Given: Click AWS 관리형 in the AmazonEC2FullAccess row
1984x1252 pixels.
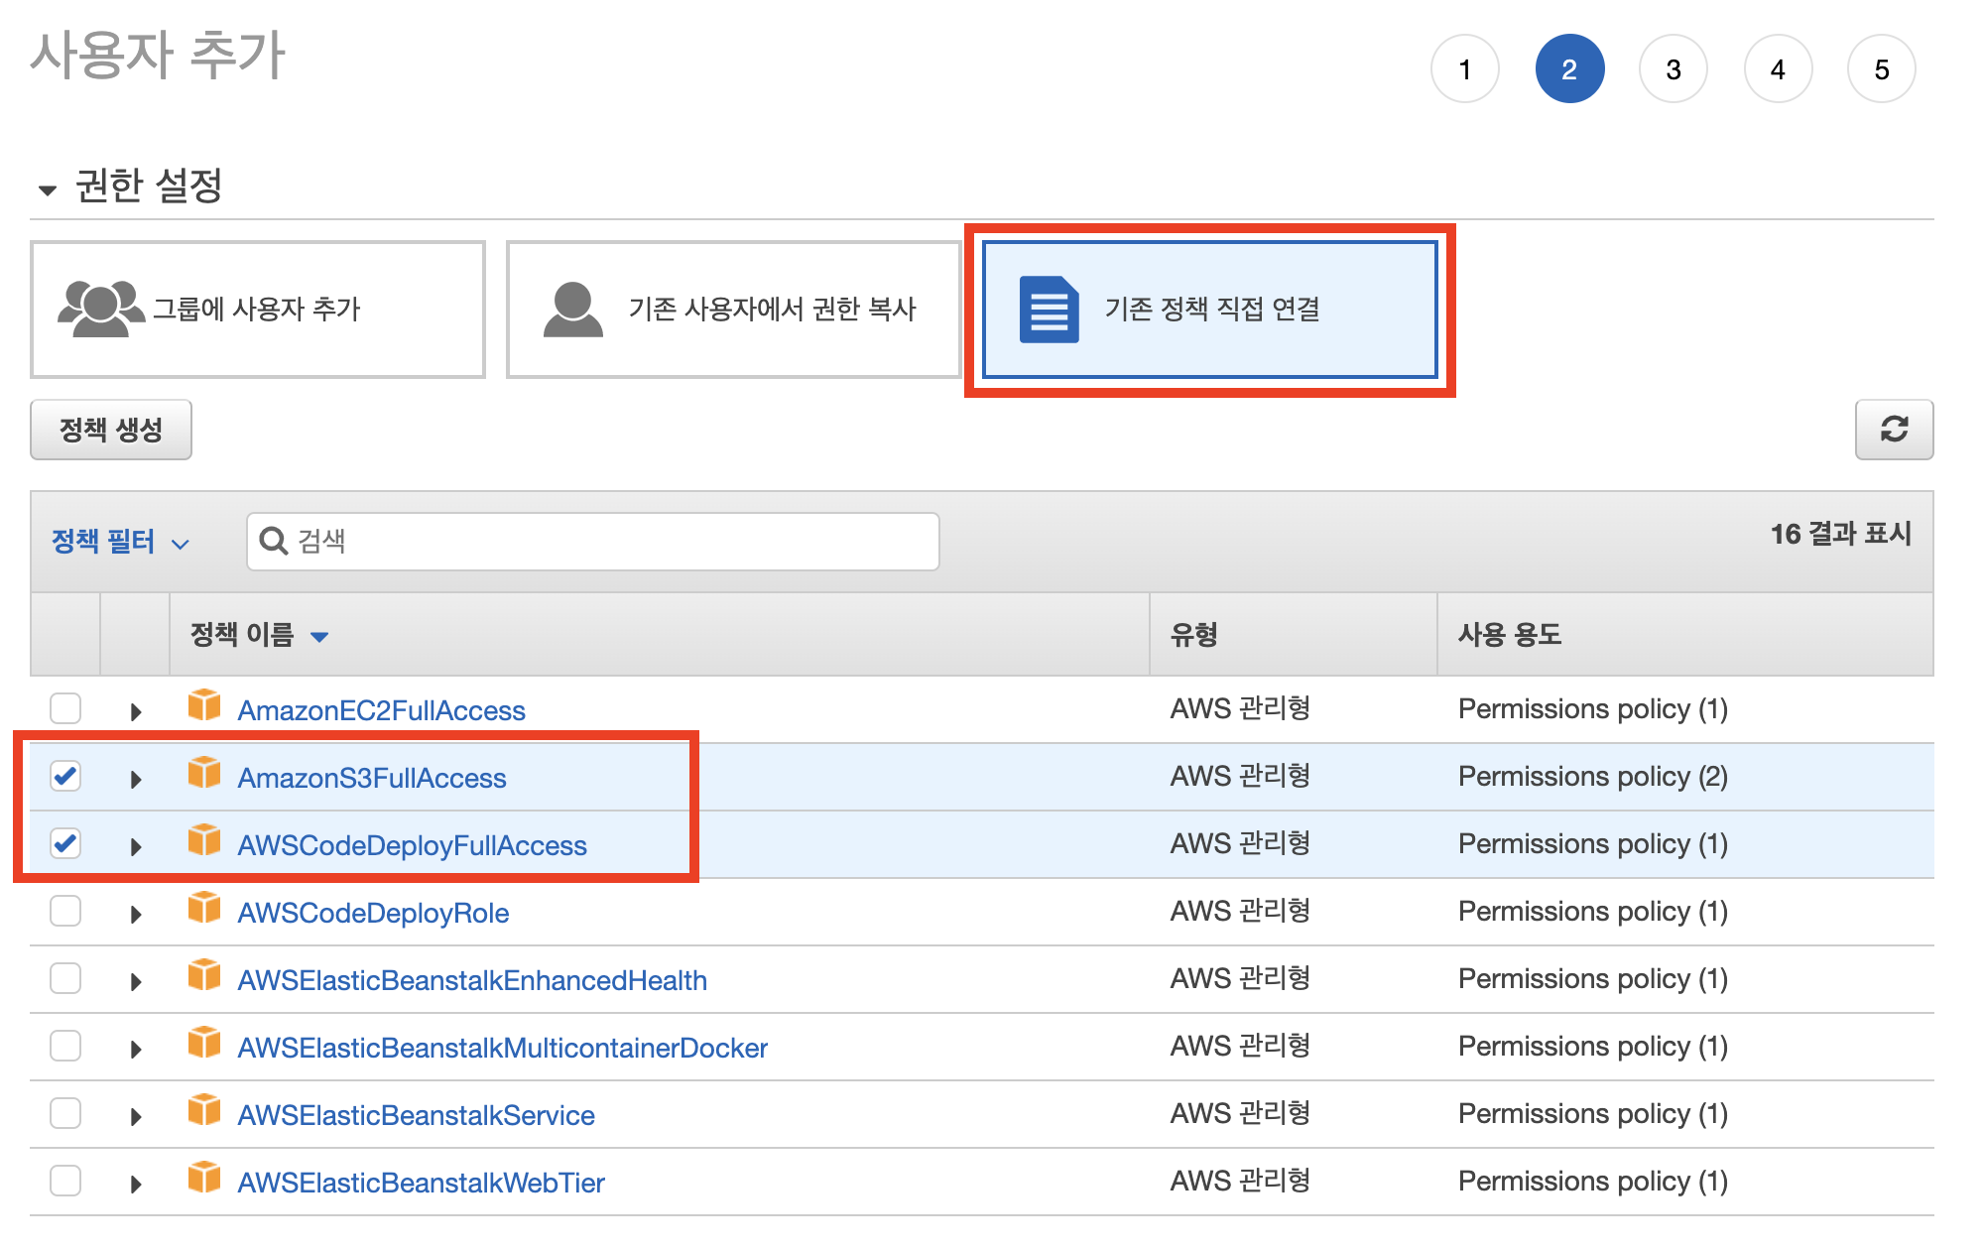Looking at the screenshot, I should tap(1240, 709).
